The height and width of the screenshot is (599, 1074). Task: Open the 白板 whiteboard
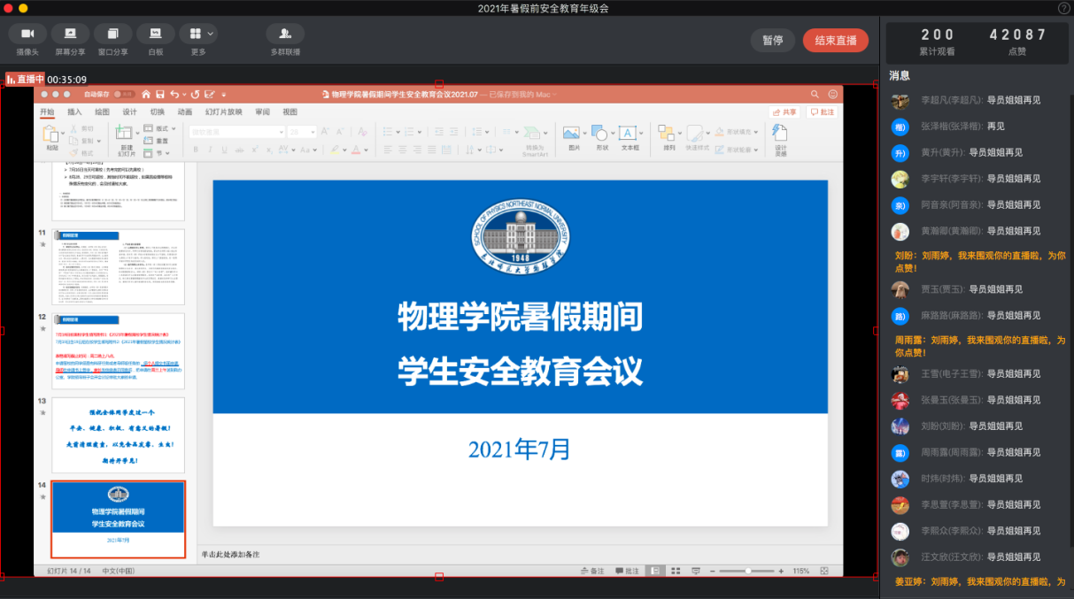pyautogui.click(x=155, y=34)
